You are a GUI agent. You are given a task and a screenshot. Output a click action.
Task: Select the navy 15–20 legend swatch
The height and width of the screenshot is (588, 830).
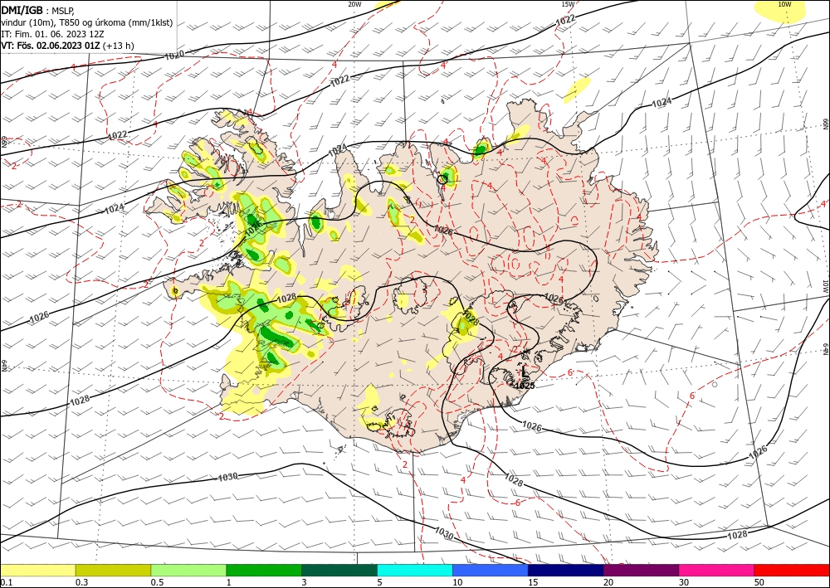pyautogui.click(x=566, y=570)
